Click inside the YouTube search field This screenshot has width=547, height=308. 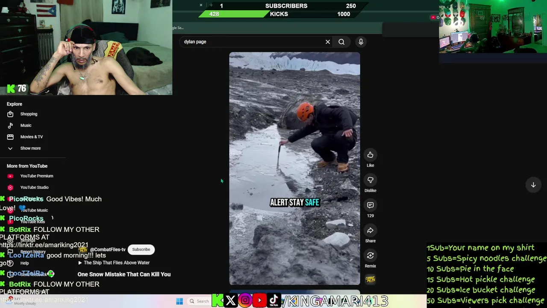pyautogui.click(x=252, y=42)
